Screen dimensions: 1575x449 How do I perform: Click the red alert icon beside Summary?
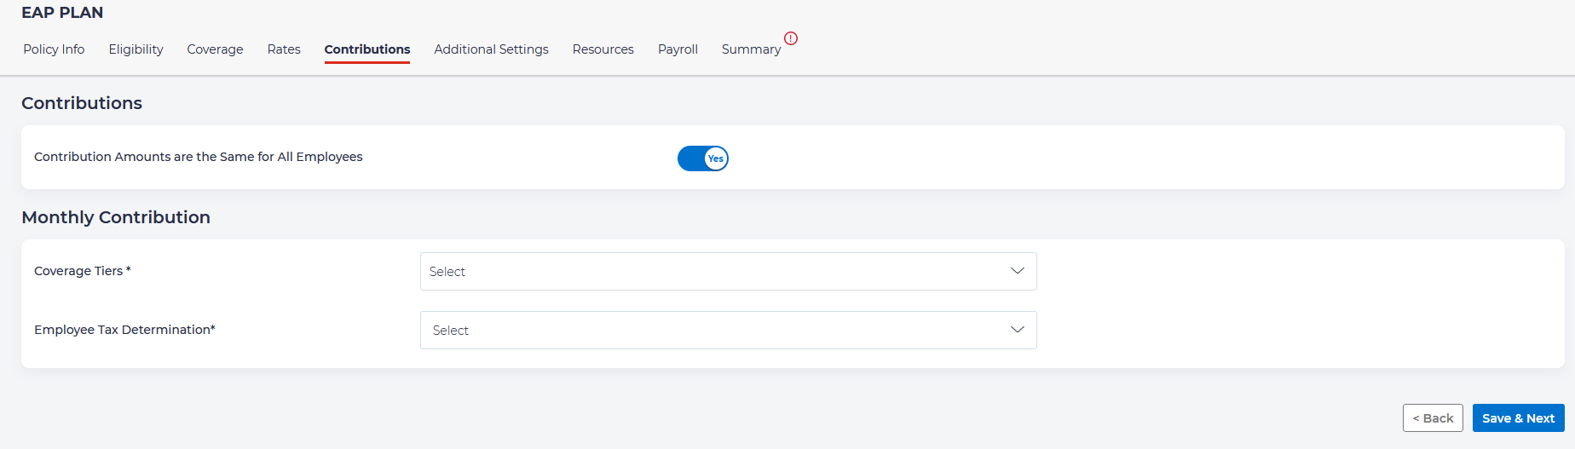tap(791, 38)
